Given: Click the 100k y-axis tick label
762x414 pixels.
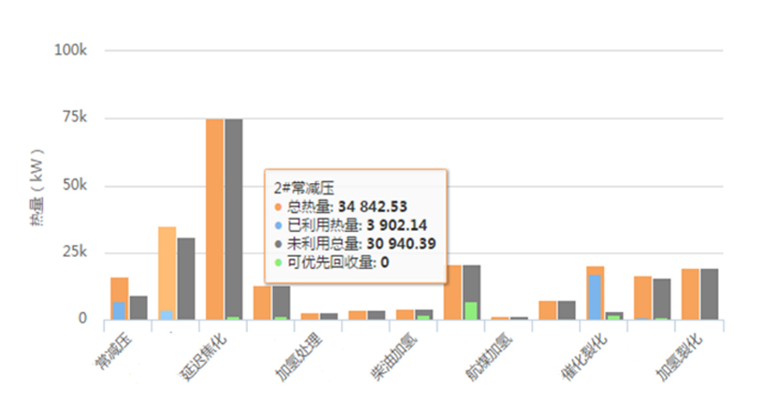Looking at the screenshot, I should [x=70, y=50].
